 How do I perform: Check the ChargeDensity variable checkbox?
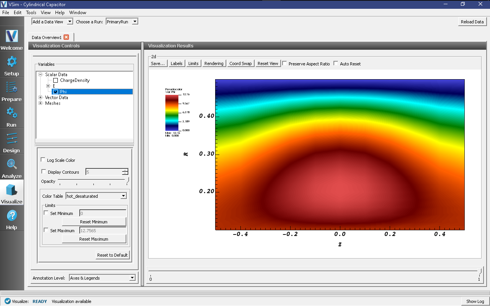(x=56, y=80)
